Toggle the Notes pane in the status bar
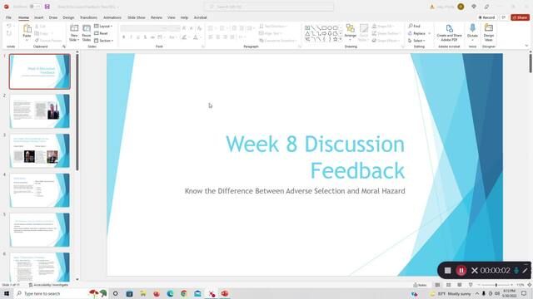Image resolution: width=533 pixels, height=299 pixels. point(421,285)
